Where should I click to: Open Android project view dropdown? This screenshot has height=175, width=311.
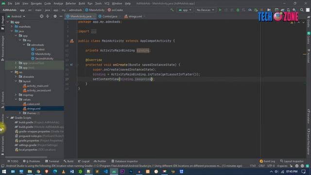click(x=16, y=16)
